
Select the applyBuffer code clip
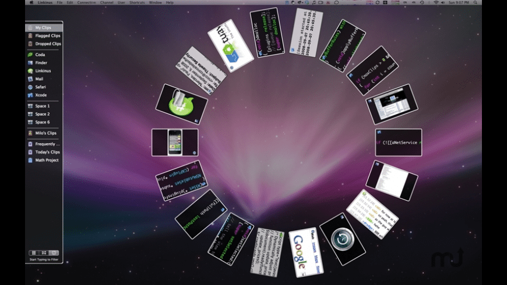click(343, 45)
